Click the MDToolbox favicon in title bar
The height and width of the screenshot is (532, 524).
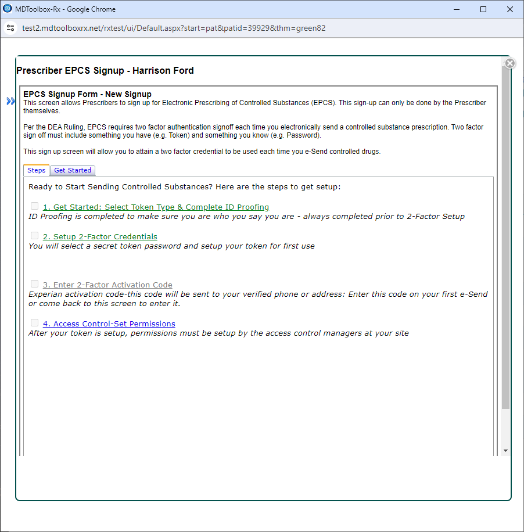pyautogui.click(x=7, y=9)
